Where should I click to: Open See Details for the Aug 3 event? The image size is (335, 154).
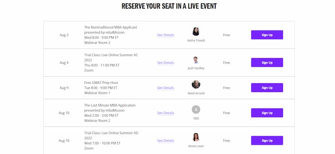tap(165, 35)
